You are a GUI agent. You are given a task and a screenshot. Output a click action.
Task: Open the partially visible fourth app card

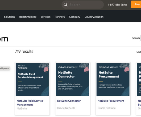point(139,89)
